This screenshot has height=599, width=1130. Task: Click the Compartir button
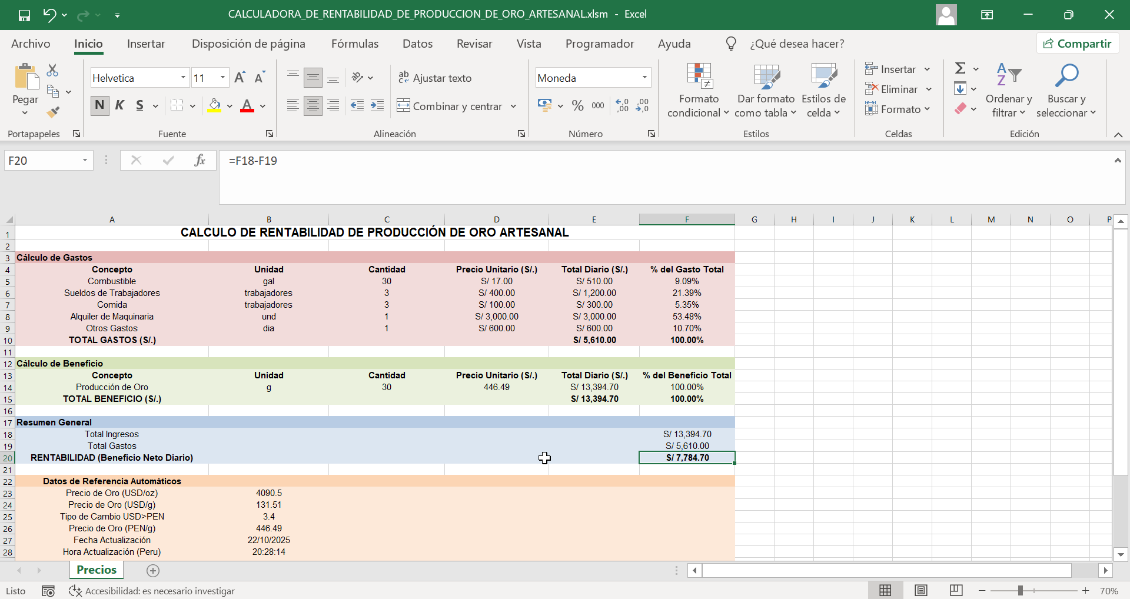point(1078,43)
